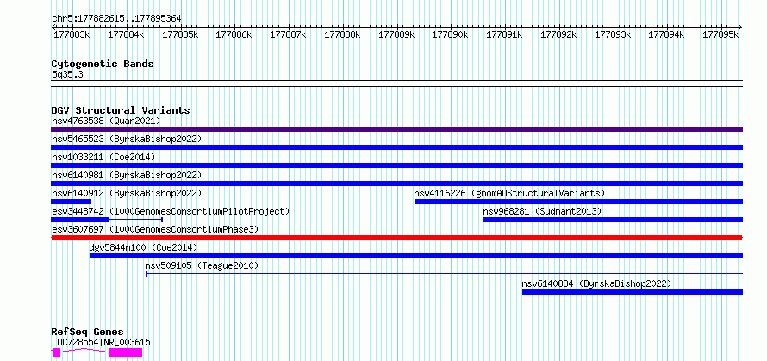This screenshot has height=361, width=767.
Task: Click ruler position 177883k
Action: point(72,34)
